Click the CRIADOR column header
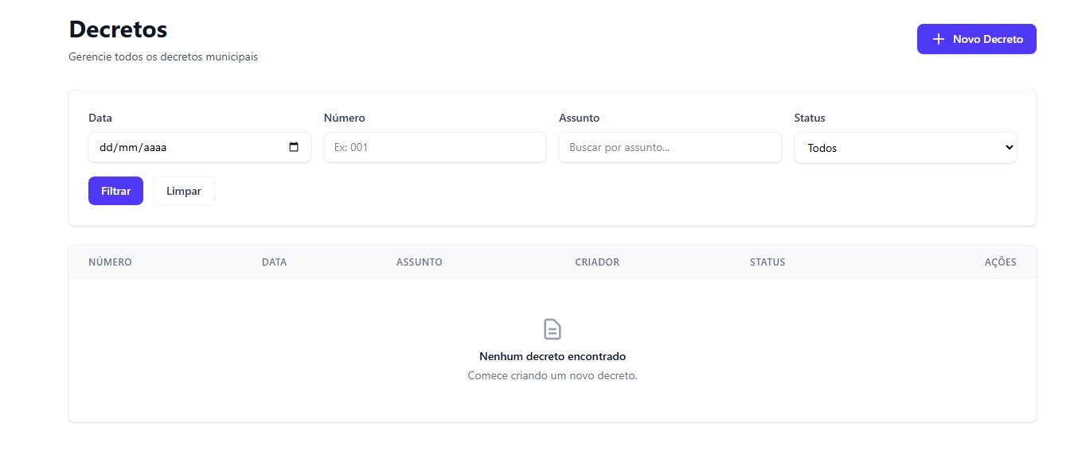Image resolution: width=1078 pixels, height=450 pixels. pyautogui.click(x=597, y=262)
